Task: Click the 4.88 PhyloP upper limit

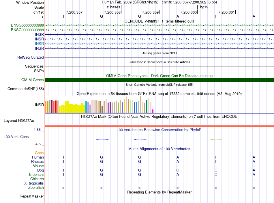Action: pos(37,129)
